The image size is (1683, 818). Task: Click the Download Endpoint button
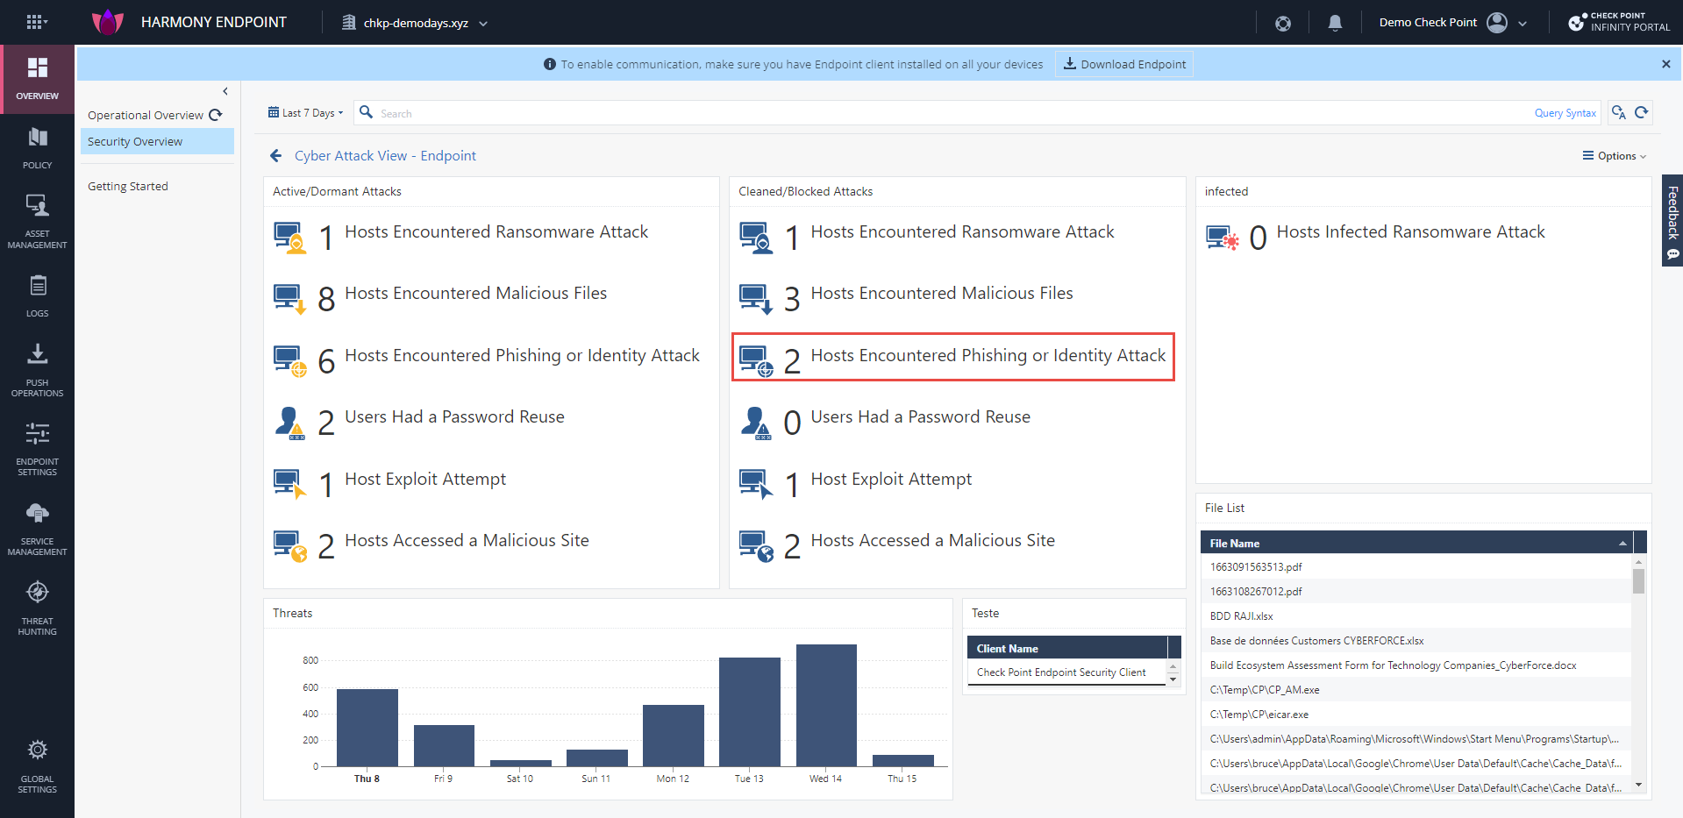point(1124,64)
